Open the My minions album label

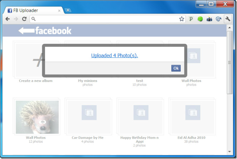[x=87, y=81]
